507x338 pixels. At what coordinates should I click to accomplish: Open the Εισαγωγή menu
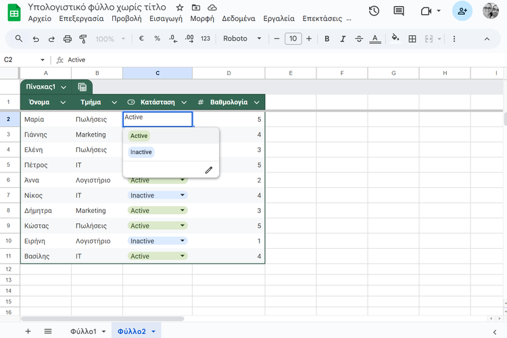tap(166, 18)
